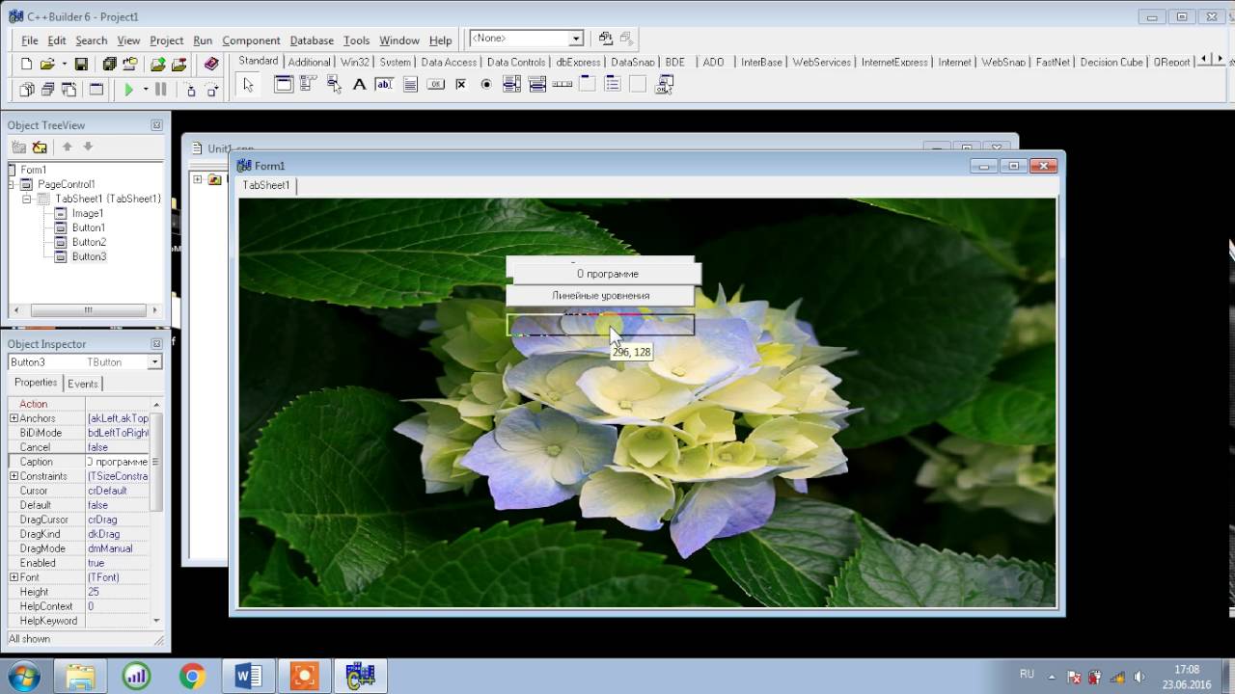Viewport: 1235px width, 694px height.
Task: Click the Open file folder icon
Action: 46,64
